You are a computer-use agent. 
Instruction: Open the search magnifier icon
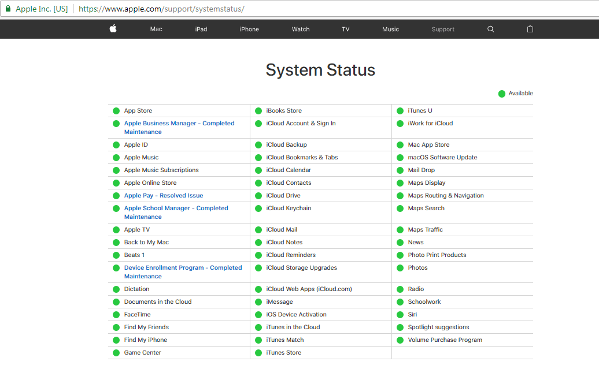point(491,29)
